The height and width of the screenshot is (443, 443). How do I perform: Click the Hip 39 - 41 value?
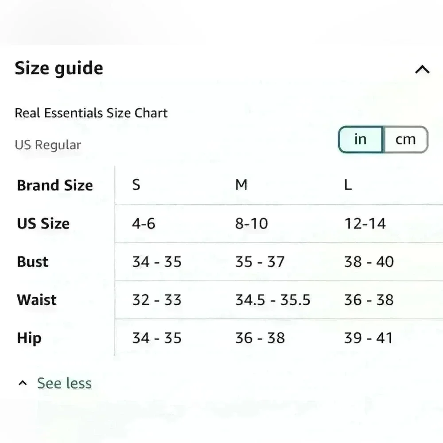click(x=369, y=338)
